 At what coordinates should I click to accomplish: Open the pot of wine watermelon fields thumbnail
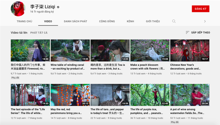tap(190, 95)
